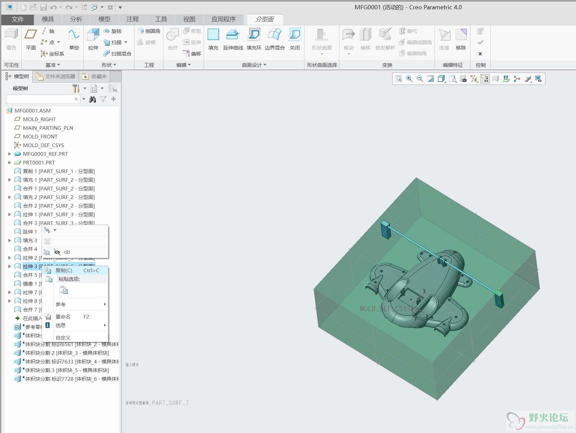Screen dimensions: 576x433
Task: Open the 文件 menu
Action: coord(18,19)
